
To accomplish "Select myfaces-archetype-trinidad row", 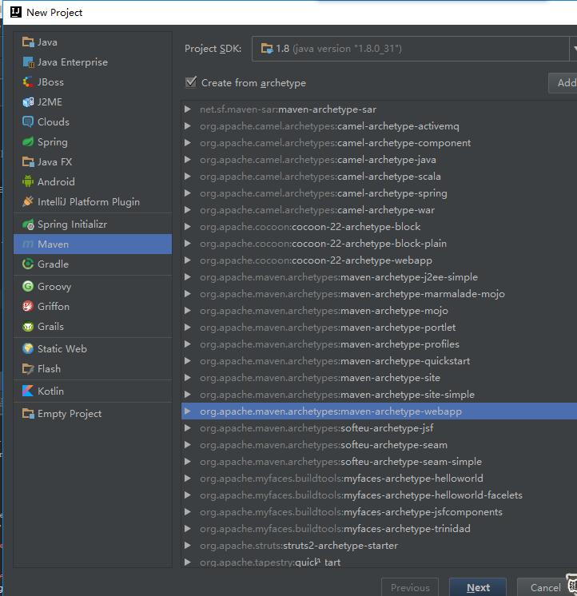I will (379, 528).
